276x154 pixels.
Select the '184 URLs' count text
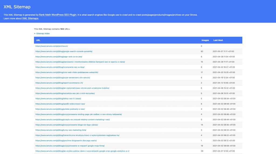65,29
